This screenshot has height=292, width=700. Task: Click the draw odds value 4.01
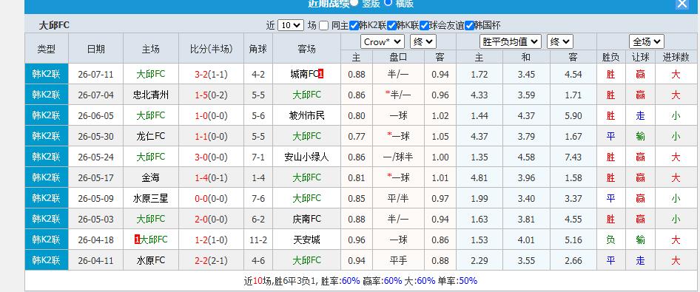526,240
